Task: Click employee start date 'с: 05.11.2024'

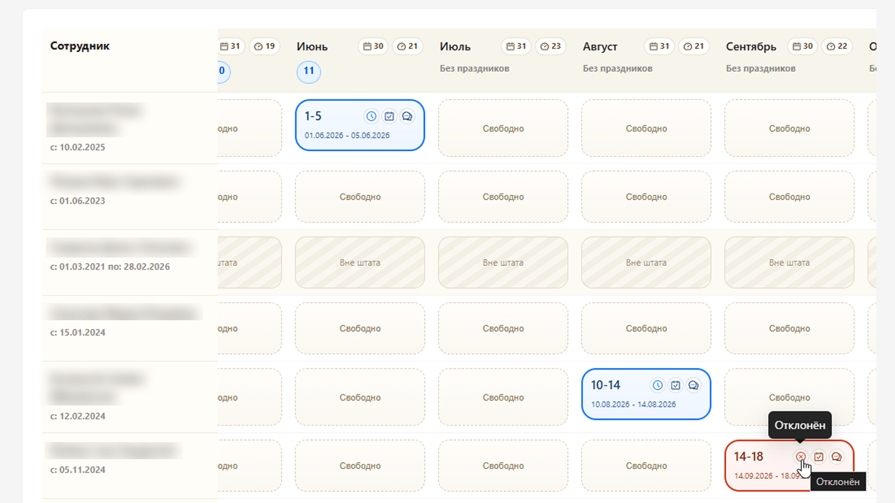Action: point(78,470)
